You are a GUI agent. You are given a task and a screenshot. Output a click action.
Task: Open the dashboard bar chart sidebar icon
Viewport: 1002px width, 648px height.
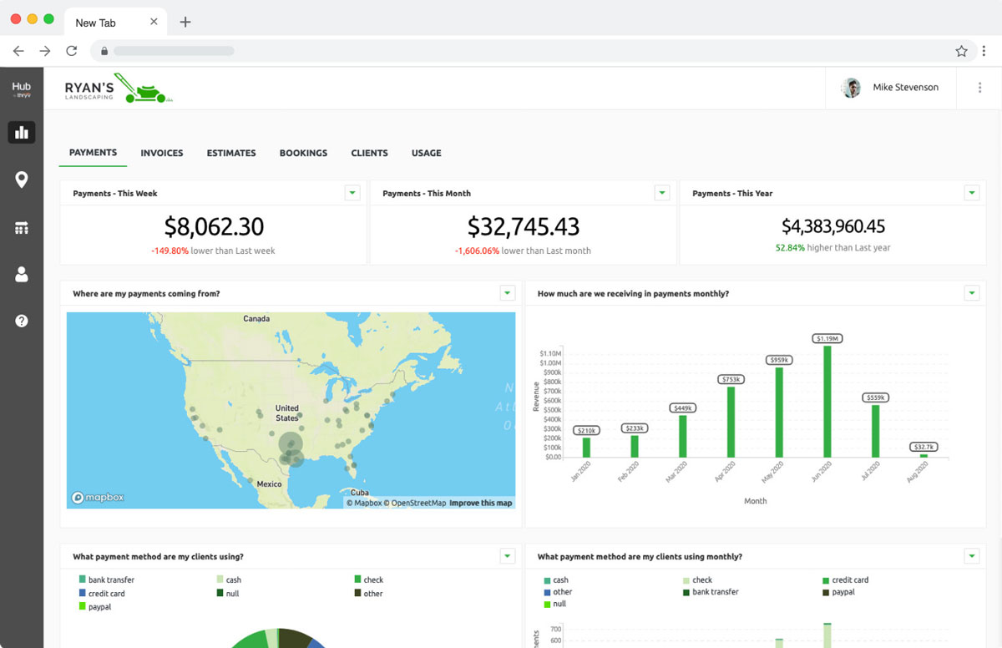click(x=22, y=132)
